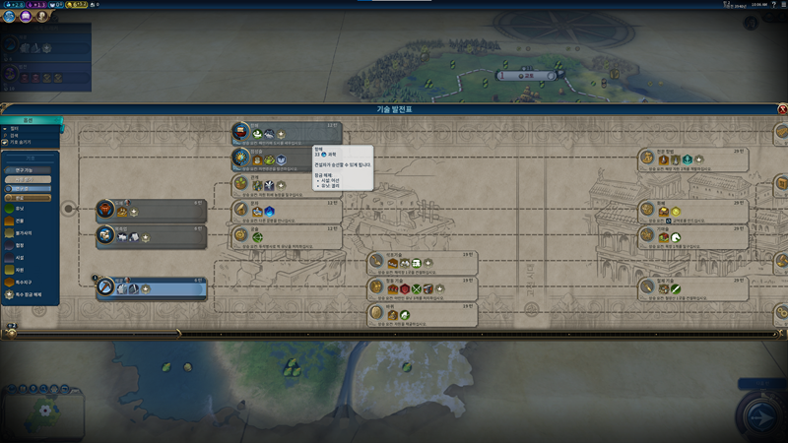Select the Mining (채광) pickaxe icon
This screenshot has width=788, height=443.
tap(105, 286)
